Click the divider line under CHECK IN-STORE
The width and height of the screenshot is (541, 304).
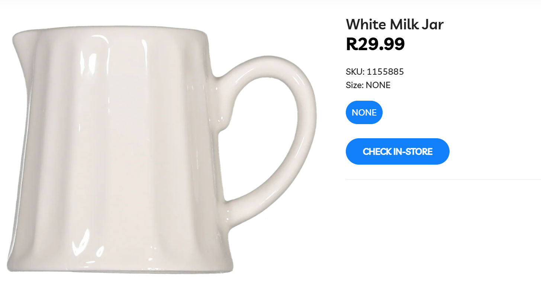point(442,179)
